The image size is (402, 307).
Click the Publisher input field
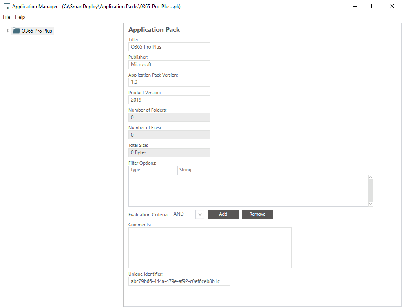pos(169,65)
